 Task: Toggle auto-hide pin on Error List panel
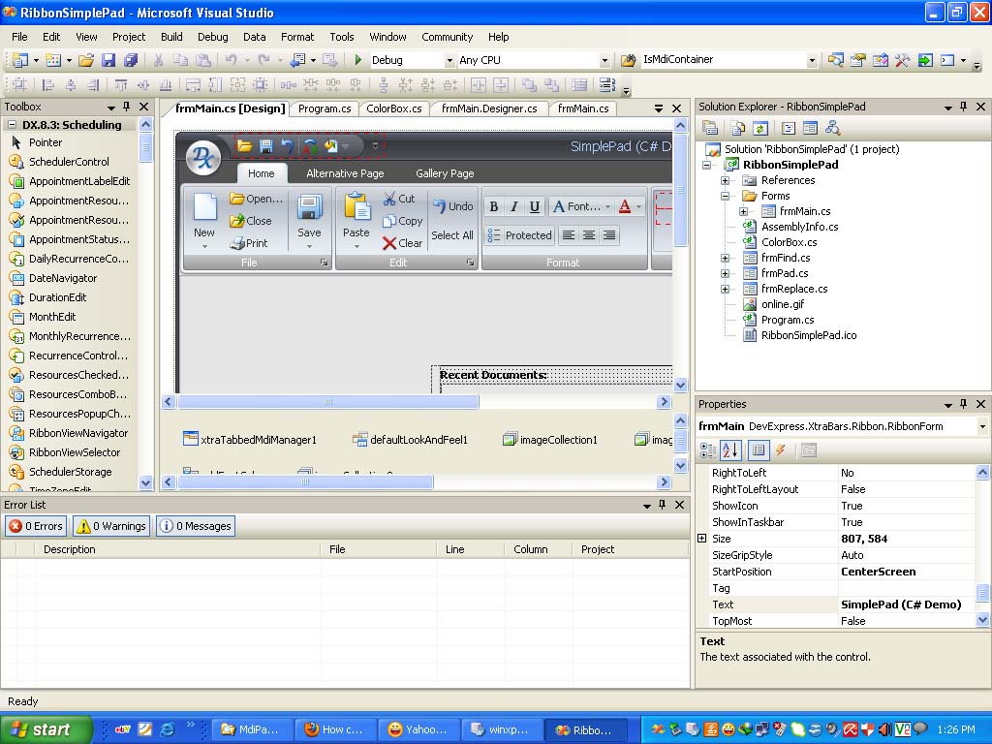click(663, 504)
